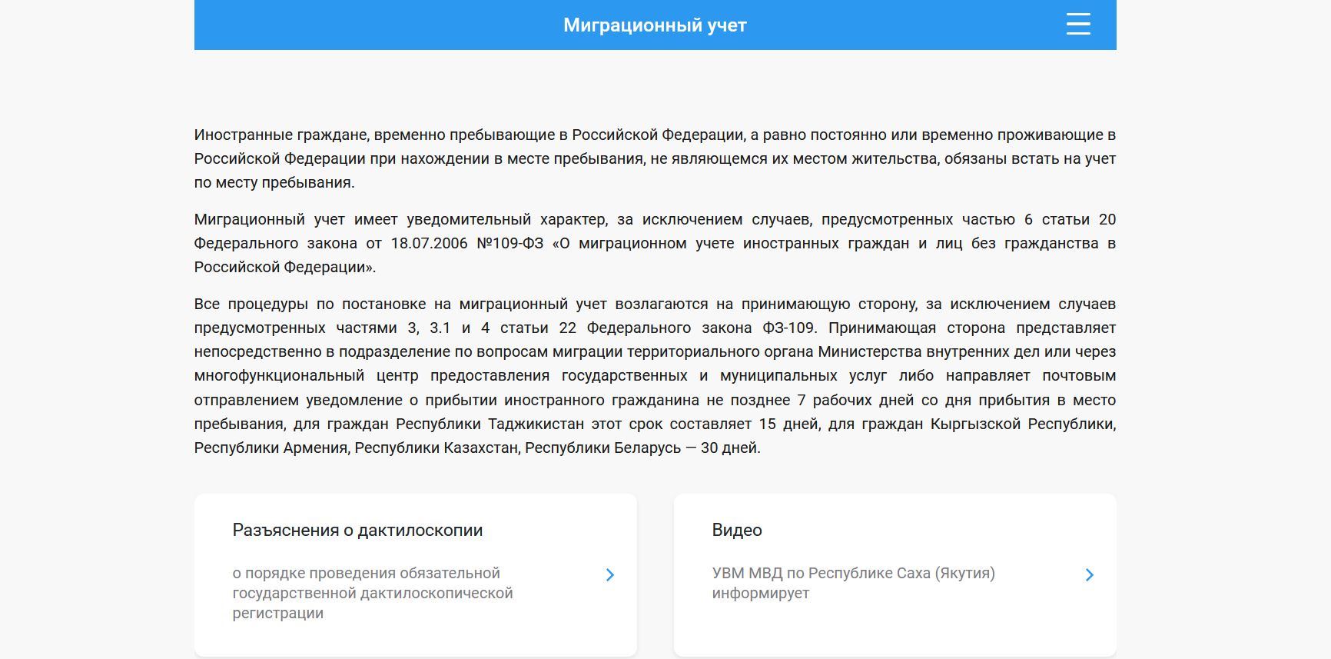Image resolution: width=1331 pixels, height=659 pixels.
Task: Open the 'Видео' card heading
Action: 737,530
